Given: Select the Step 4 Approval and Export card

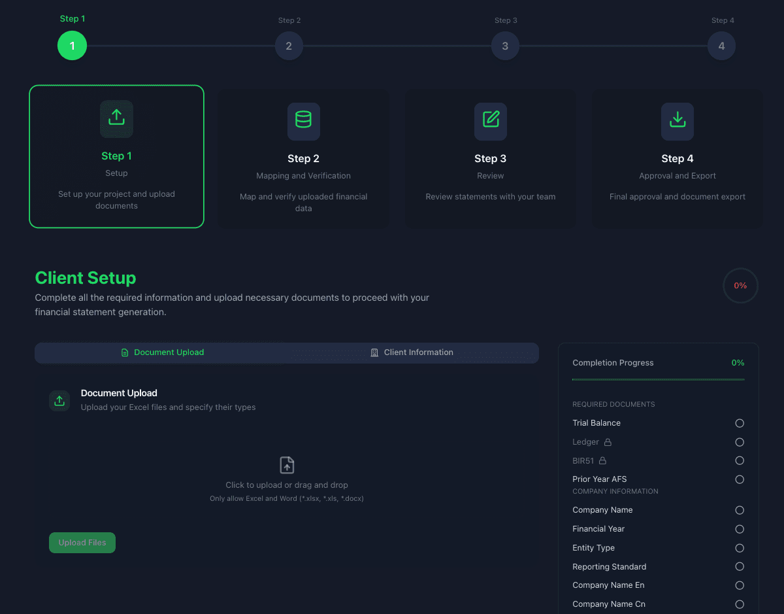Looking at the screenshot, I should coord(678,159).
